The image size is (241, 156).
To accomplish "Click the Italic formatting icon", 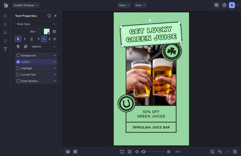I will [x=25, y=39].
